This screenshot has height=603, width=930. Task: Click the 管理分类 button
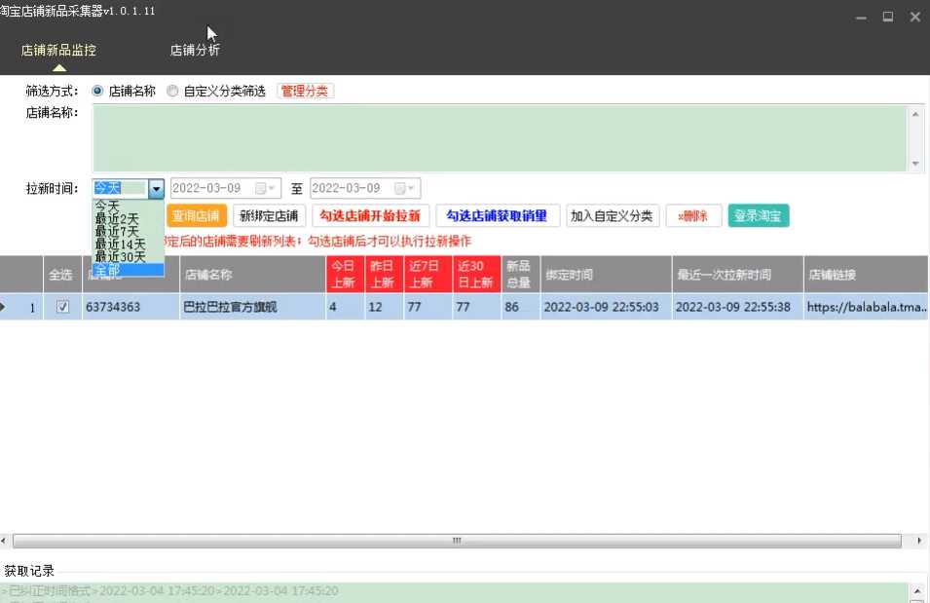pos(305,91)
